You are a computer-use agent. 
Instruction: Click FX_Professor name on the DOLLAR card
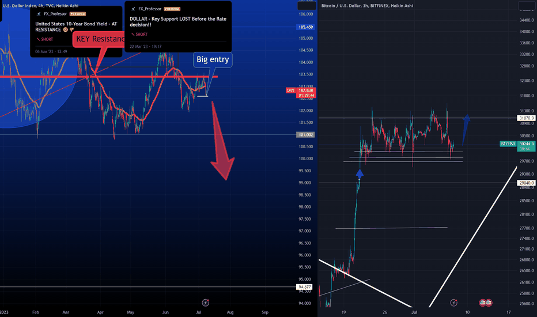click(x=150, y=9)
